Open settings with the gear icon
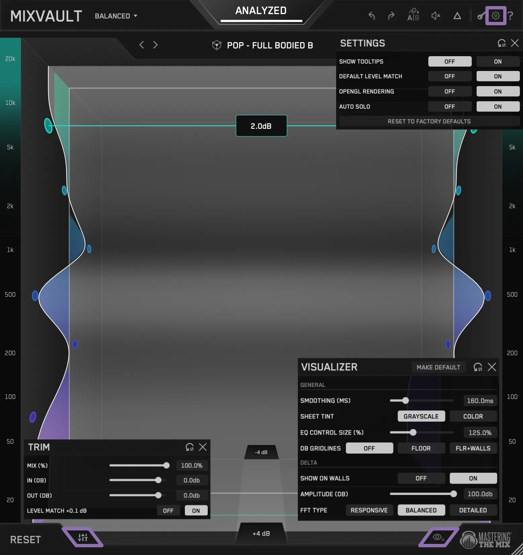This screenshot has height=555, width=523. (x=496, y=15)
